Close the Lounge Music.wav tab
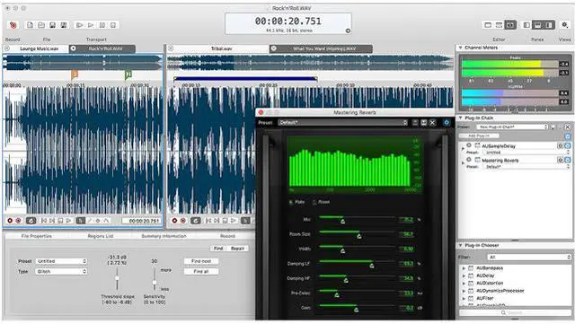Image resolution: width=575 pixels, height=324 pixels. pos(6,48)
